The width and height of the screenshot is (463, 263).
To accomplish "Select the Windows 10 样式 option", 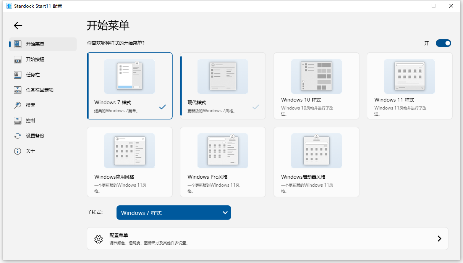I will 316,86.
